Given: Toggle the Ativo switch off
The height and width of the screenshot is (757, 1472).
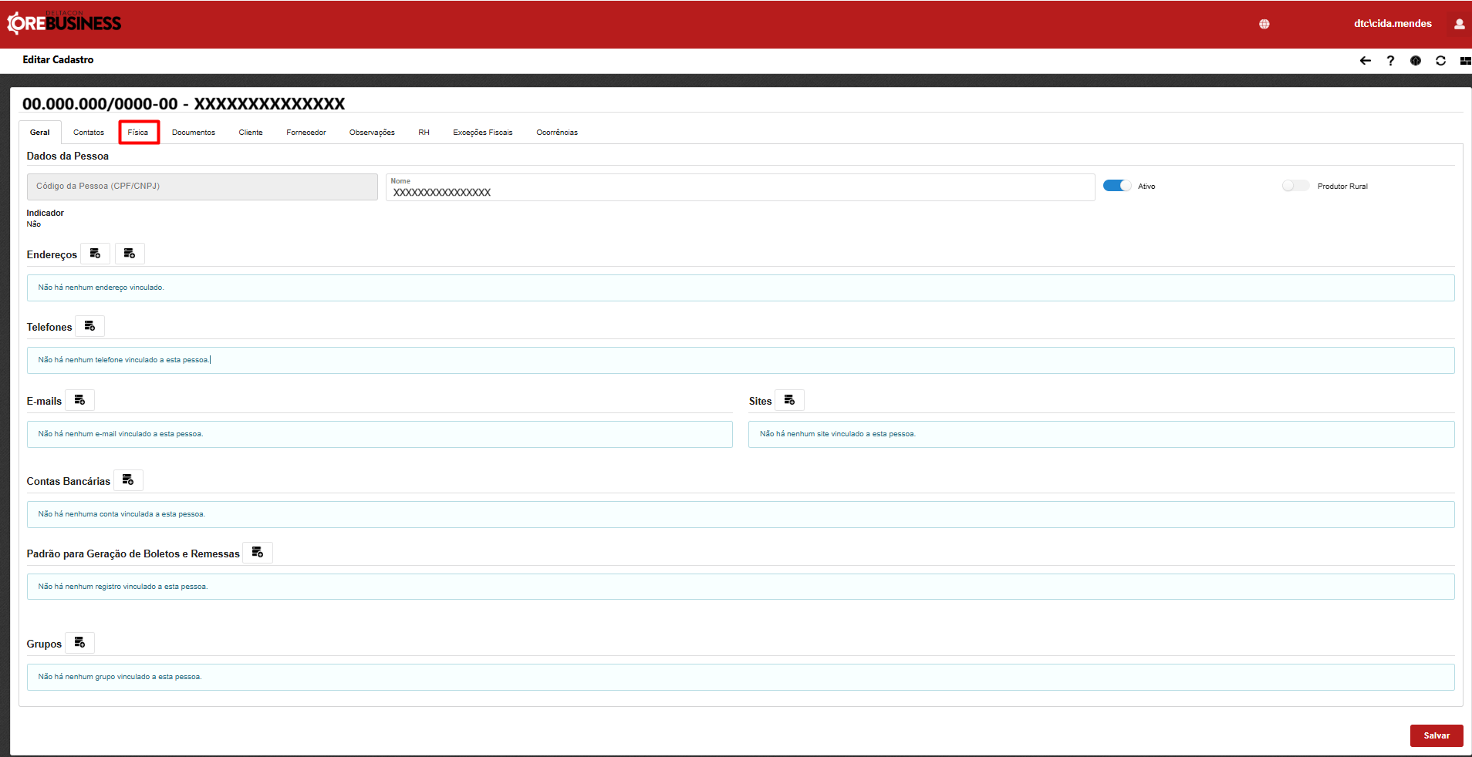Looking at the screenshot, I should tap(1117, 186).
